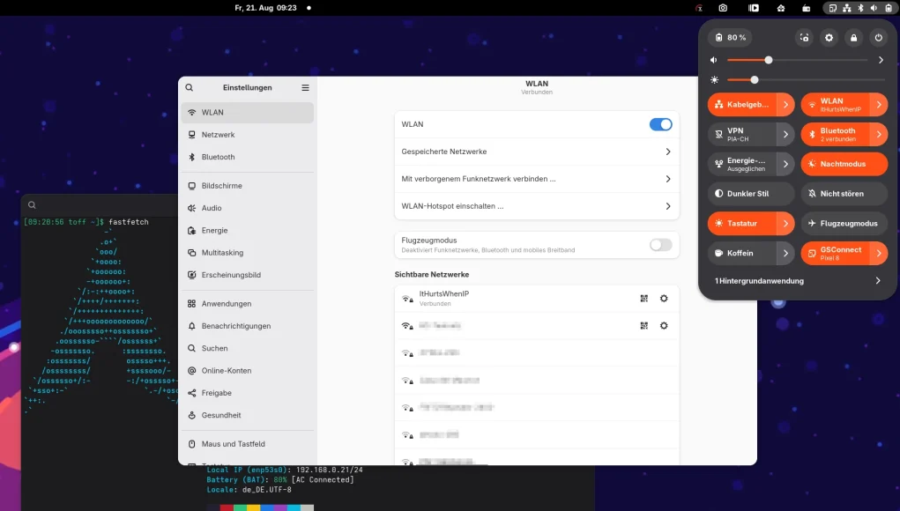Expand the Kabelgebunden submenu arrow
The width and height of the screenshot is (900, 511).
coord(785,104)
